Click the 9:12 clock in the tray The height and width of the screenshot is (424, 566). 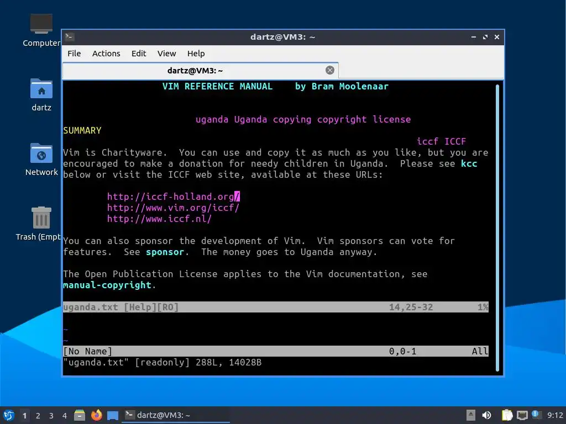[555, 415]
